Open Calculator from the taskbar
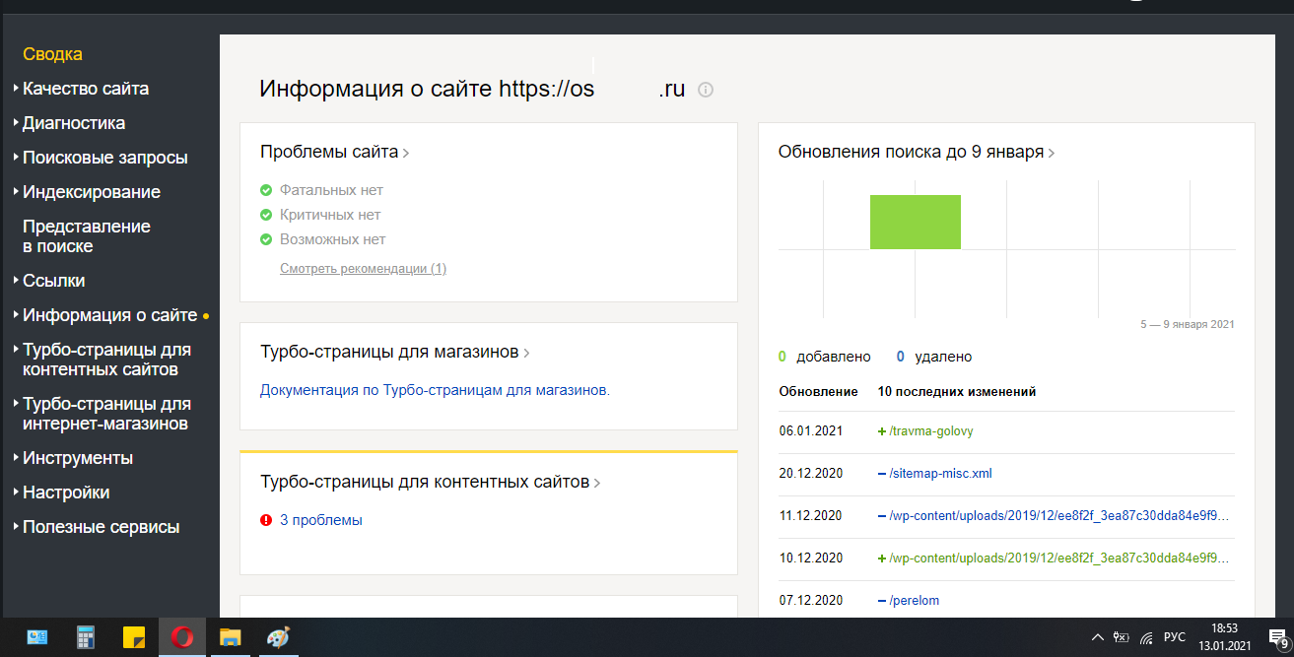 pyautogui.click(x=86, y=637)
